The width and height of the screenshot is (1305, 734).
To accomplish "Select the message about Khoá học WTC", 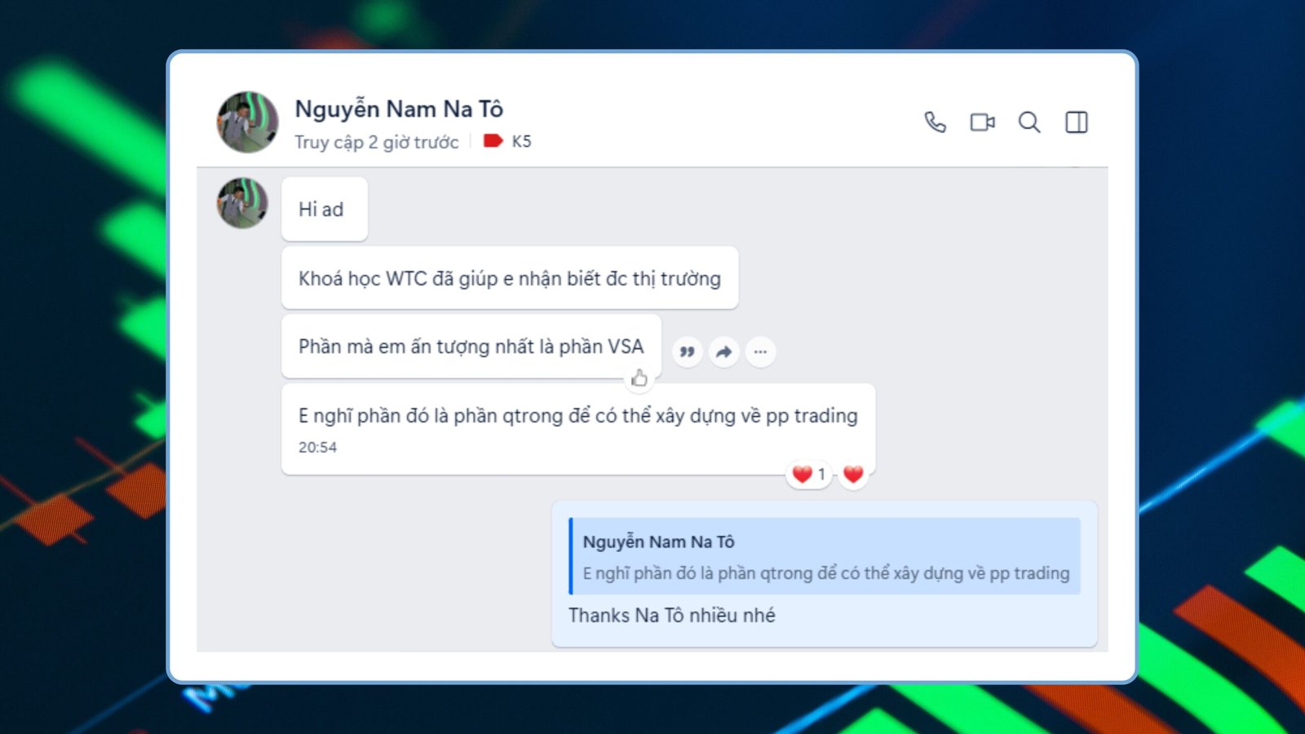I will pos(510,278).
